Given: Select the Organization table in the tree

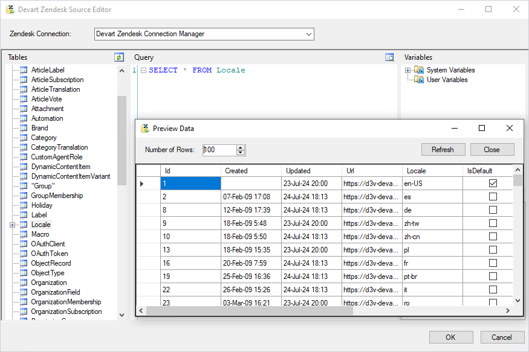Looking at the screenshot, I should click(48, 282).
